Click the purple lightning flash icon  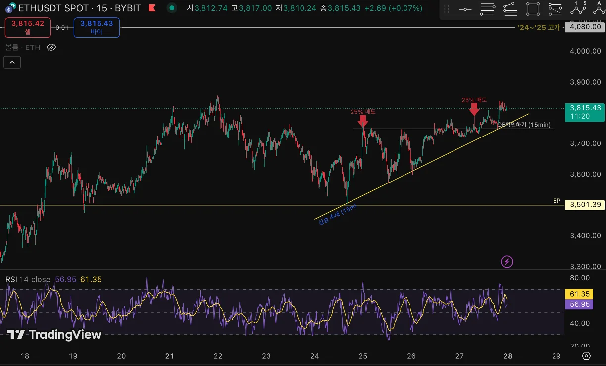point(507,261)
